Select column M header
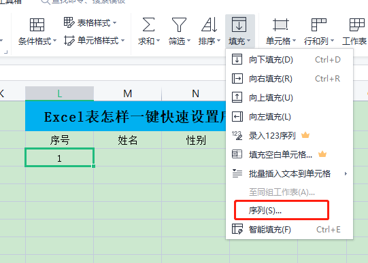This screenshot has width=368, height=263. (x=128, y=94)
